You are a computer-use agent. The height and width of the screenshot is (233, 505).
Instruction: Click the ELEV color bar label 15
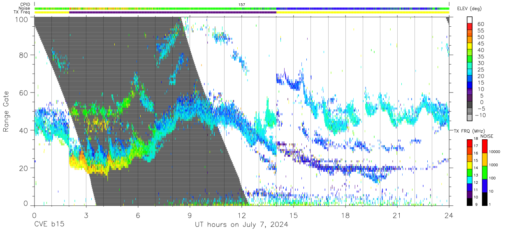(480, 83)
